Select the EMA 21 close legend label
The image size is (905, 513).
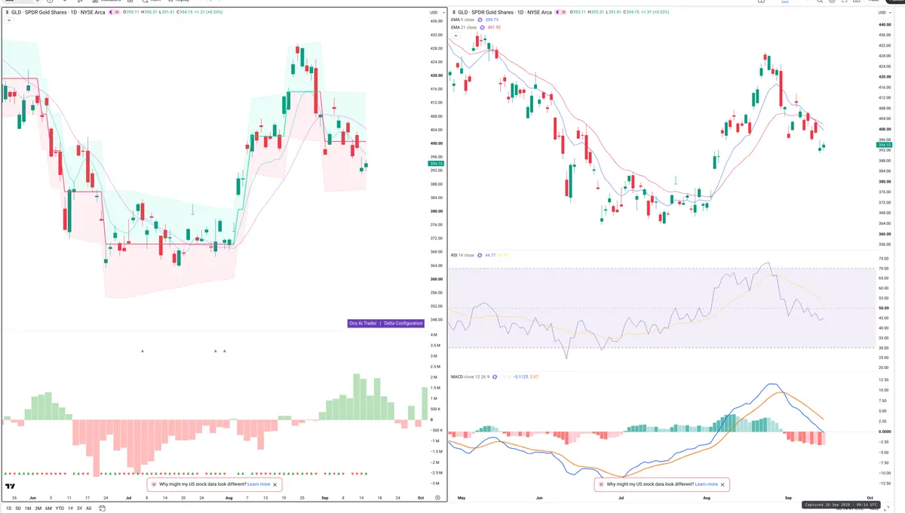[x=464, y=27]
